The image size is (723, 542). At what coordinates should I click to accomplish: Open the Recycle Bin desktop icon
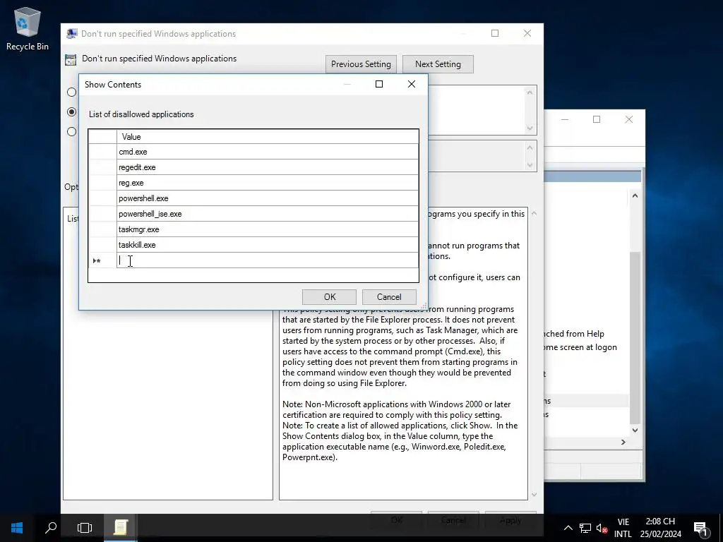point(28,28)
